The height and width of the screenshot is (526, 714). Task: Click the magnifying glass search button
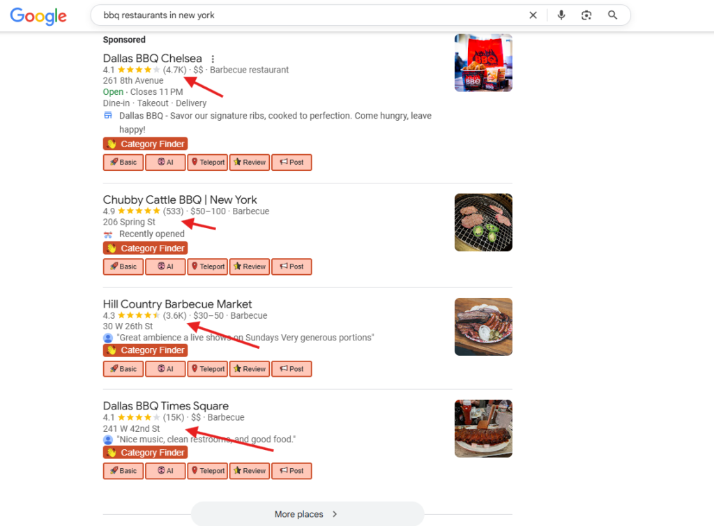612,15
